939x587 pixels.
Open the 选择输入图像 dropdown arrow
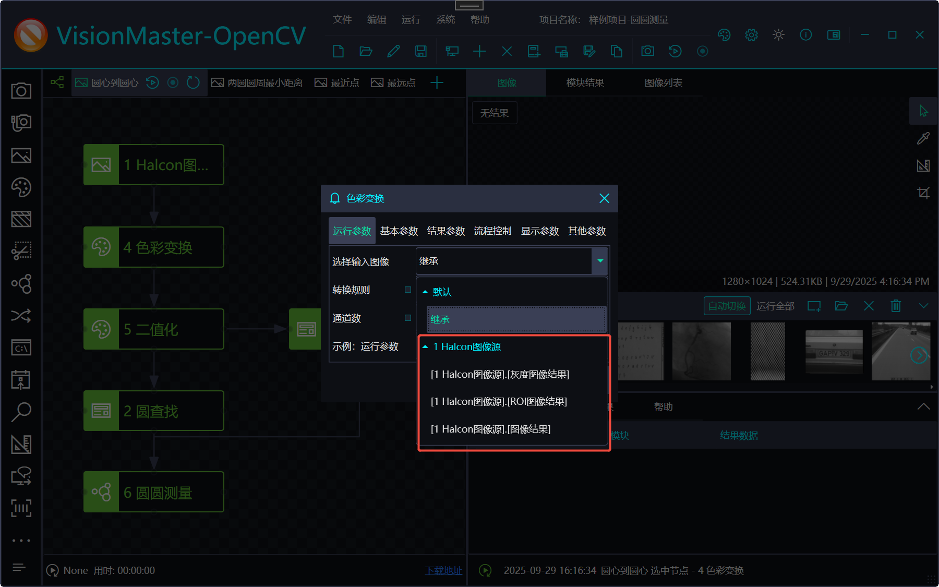click(x=600, y=261)
